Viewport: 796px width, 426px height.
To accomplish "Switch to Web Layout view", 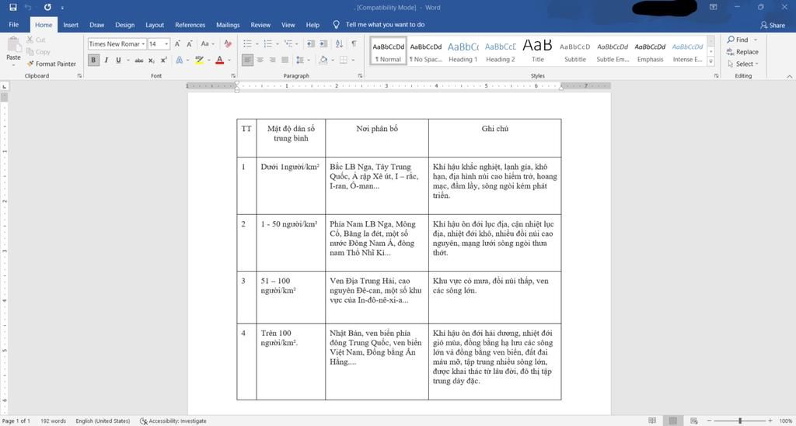I will [694, 421].
